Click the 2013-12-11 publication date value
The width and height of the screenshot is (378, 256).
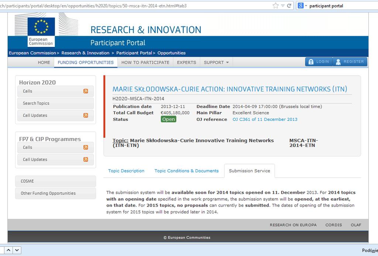click(173, 106)
